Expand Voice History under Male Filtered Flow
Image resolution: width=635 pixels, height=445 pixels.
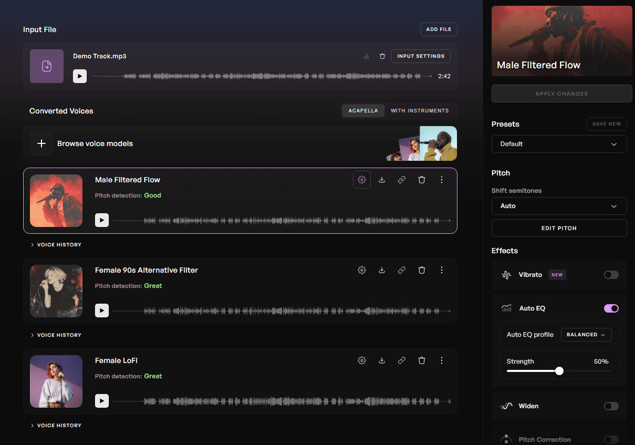point(56,245)
